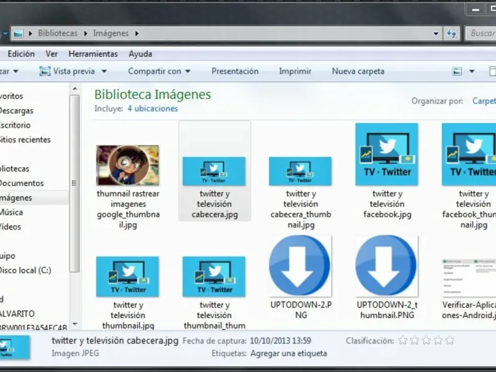Viewport: 496px width, 372px height.
Task: Click the Presentación toolbar button
Action: tap(235, 71)
